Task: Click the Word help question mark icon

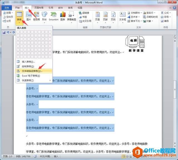Action: (x=174, y=8)
